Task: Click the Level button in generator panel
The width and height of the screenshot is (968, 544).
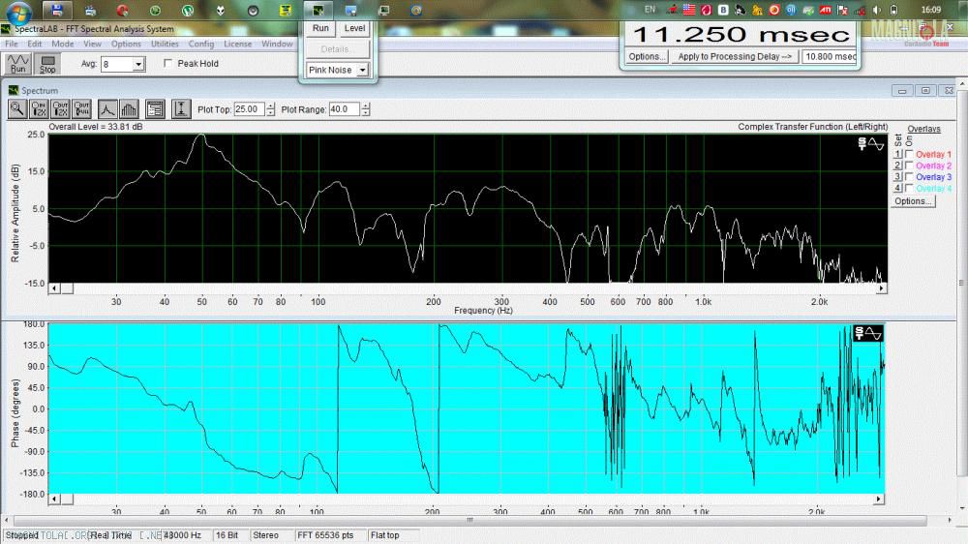Action: tap(354, 28)
